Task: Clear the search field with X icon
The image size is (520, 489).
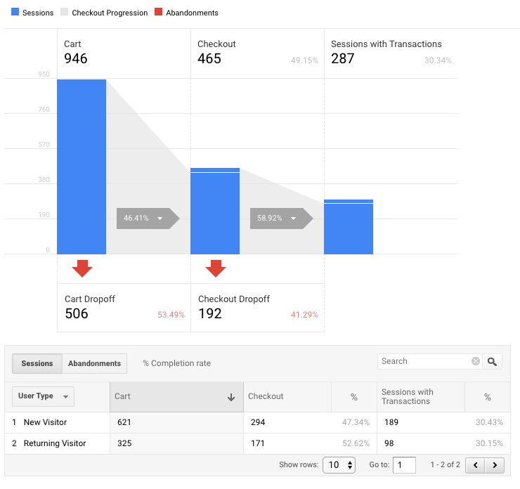Action: [x=476, y=361]
